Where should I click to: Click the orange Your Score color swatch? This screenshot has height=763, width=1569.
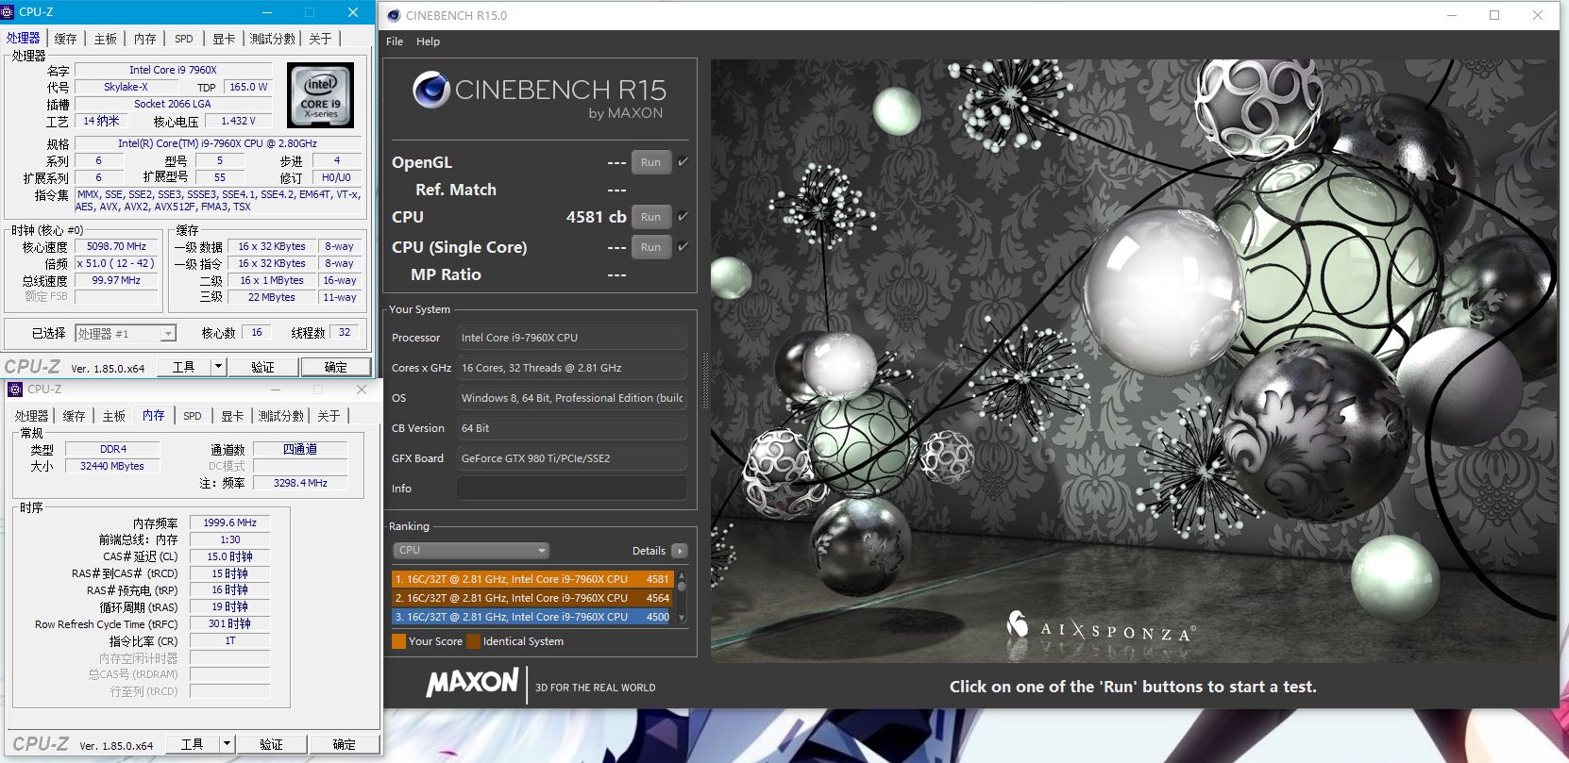coord(398,641)
